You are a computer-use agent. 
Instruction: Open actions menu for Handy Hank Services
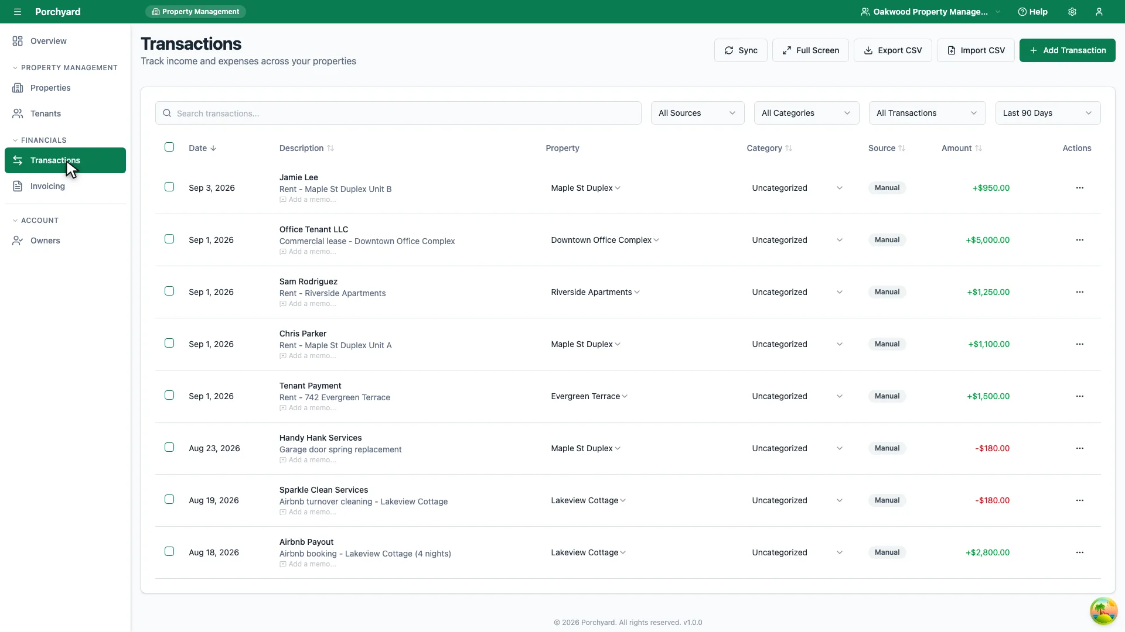click(x=1080, y=448)
